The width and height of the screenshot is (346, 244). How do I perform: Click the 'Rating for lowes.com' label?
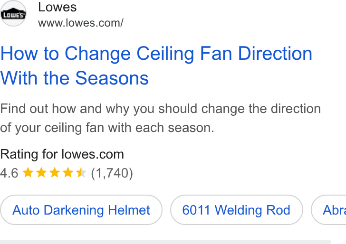point(62,154)
